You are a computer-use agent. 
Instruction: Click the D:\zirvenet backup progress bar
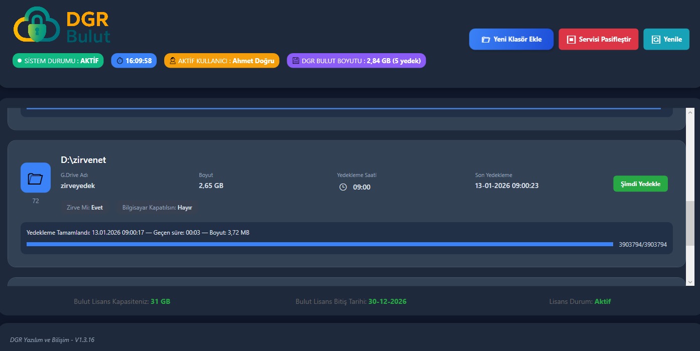pos(319,244)
